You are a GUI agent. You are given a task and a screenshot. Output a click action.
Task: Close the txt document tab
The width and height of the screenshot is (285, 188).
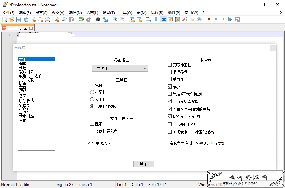[x=31, y=28]
